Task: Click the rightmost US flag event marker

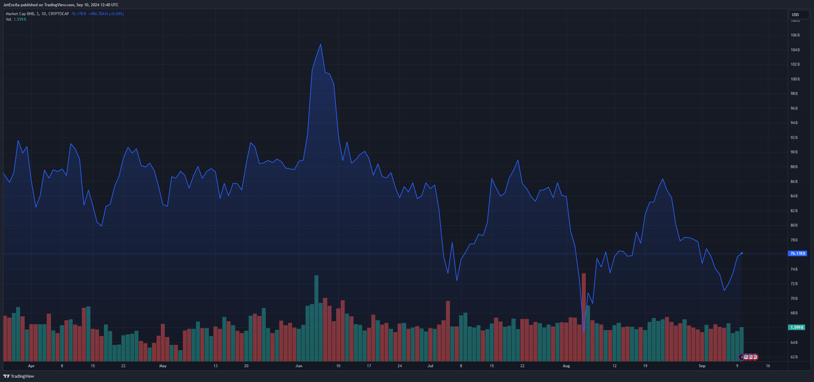Action: click(755, 357)
